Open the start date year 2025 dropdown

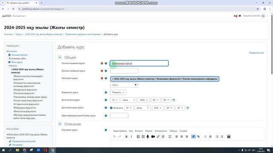point(144,100)
